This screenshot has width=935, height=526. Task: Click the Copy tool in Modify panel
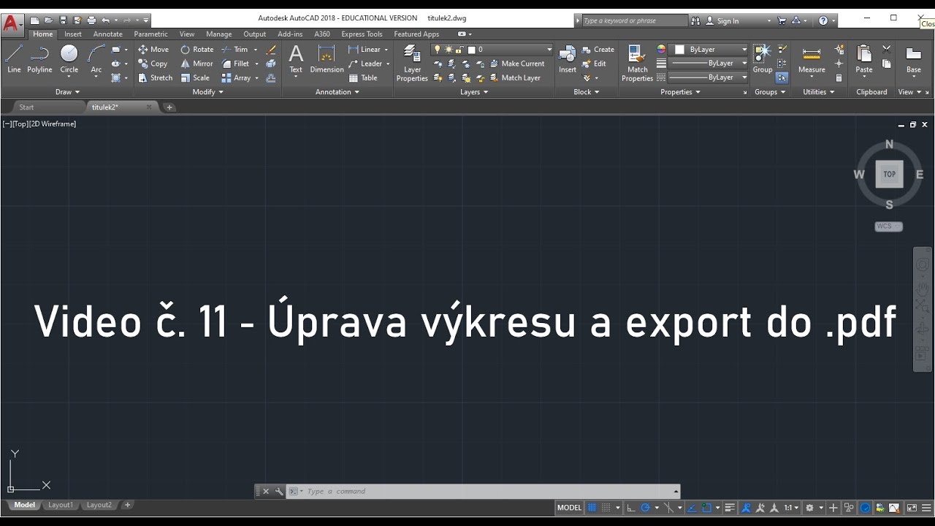coord(153,64)
